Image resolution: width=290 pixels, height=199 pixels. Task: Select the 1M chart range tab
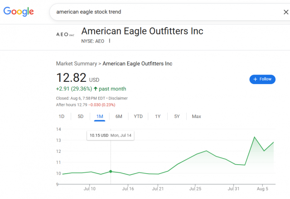100,117
